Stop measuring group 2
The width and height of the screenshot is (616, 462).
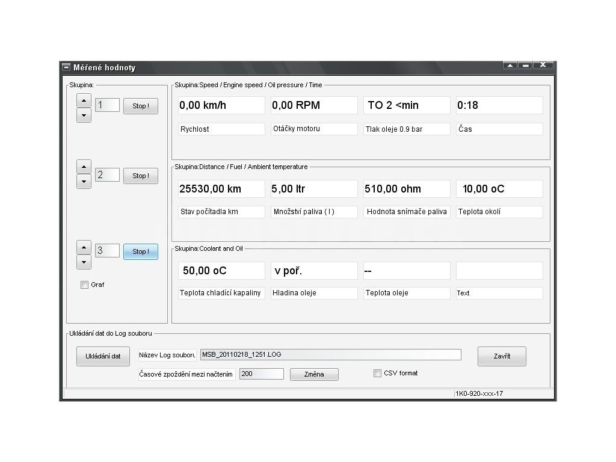coord(141,176)
